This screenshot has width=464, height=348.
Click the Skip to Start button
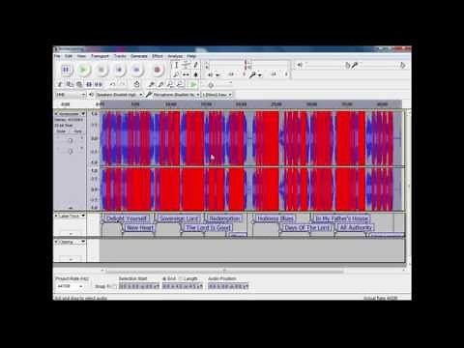coord(119,70)
